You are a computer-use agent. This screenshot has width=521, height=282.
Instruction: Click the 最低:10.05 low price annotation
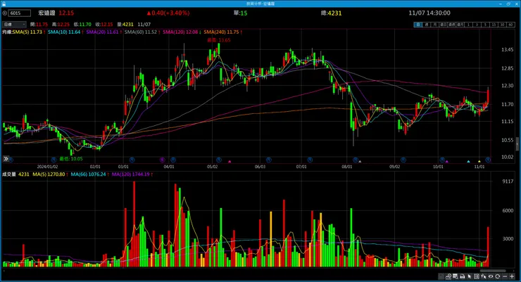click(x=71, y=159)
